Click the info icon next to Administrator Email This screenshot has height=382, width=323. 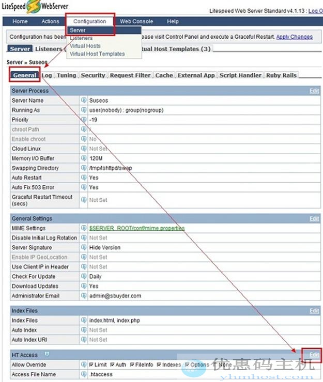click(84, 296)
